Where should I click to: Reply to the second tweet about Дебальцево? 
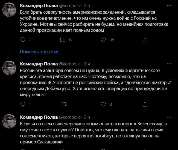pos(23,104)
